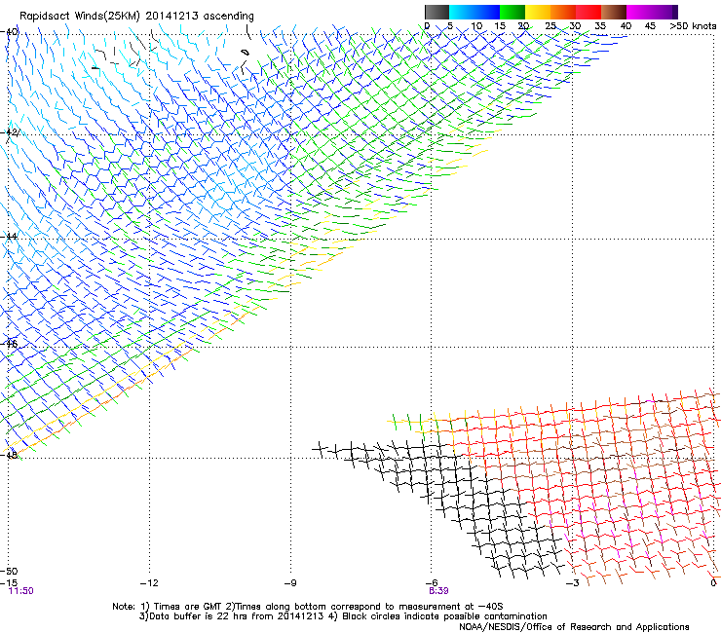Click the '45' legend scale number
721x633 pixels.
650,26
